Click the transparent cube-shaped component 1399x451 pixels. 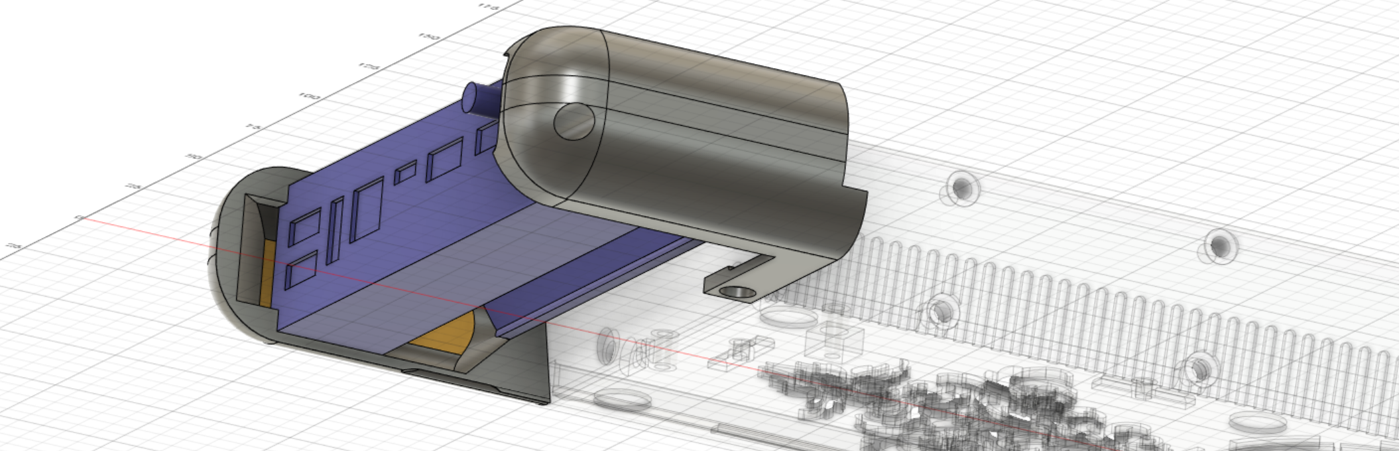point(834,342)
